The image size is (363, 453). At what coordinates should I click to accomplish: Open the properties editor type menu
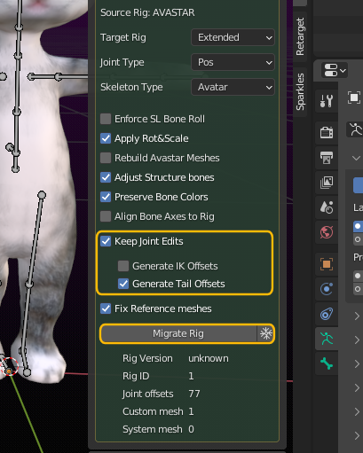tap(335, 70)
